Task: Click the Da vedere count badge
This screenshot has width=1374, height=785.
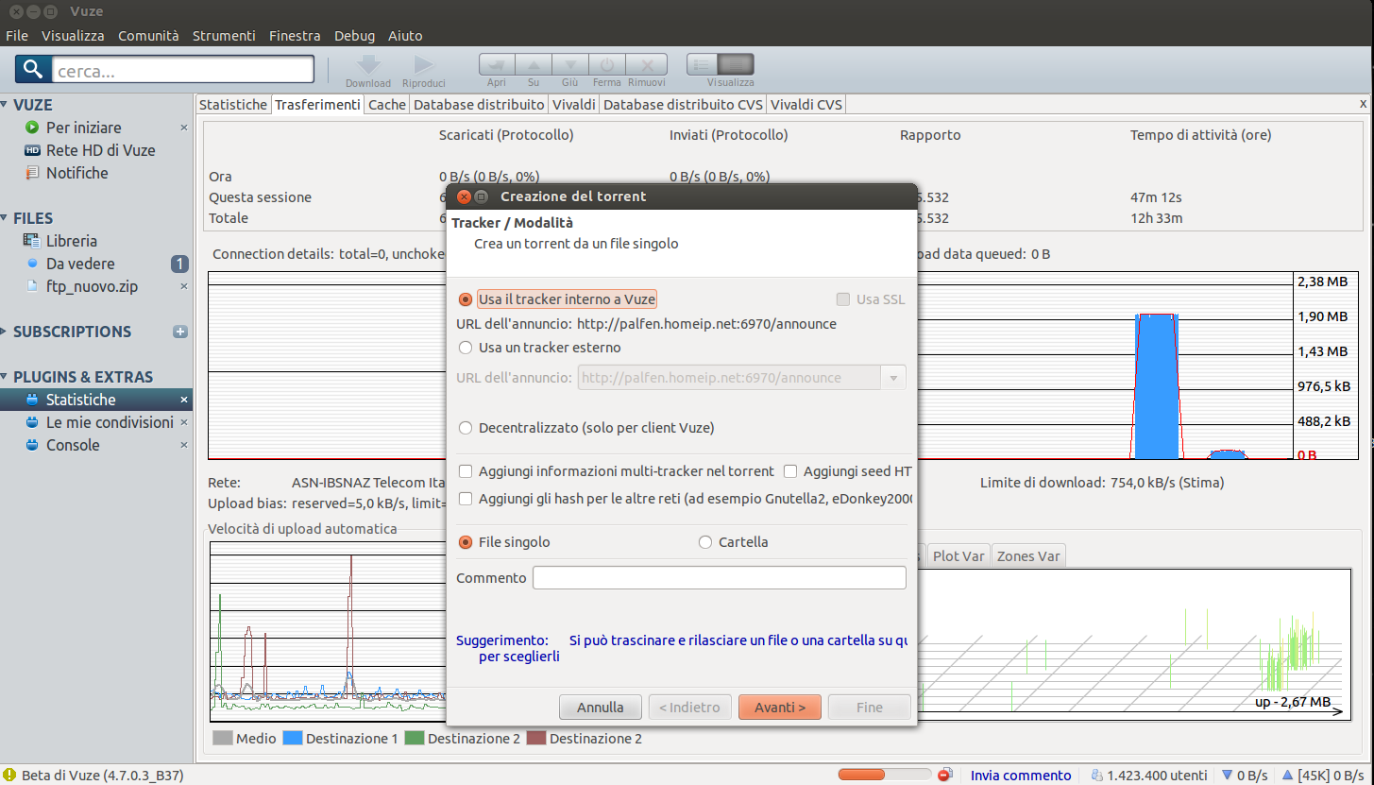Action: point(179,264)
